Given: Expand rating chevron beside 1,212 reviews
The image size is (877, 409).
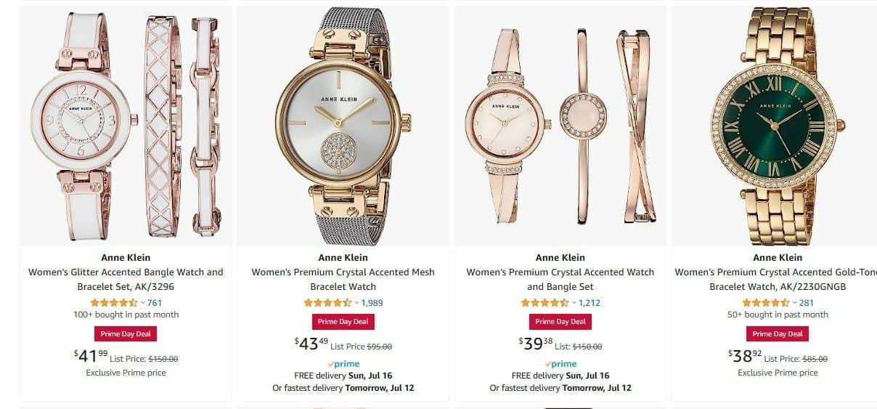Looking at the screenshot, I should (x=574, y=303).
